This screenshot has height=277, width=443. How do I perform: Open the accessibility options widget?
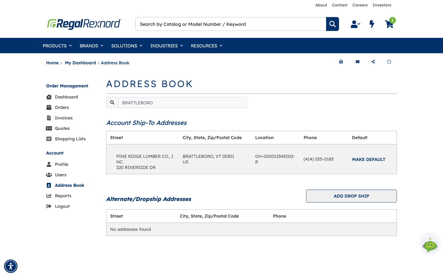[11, 266]
